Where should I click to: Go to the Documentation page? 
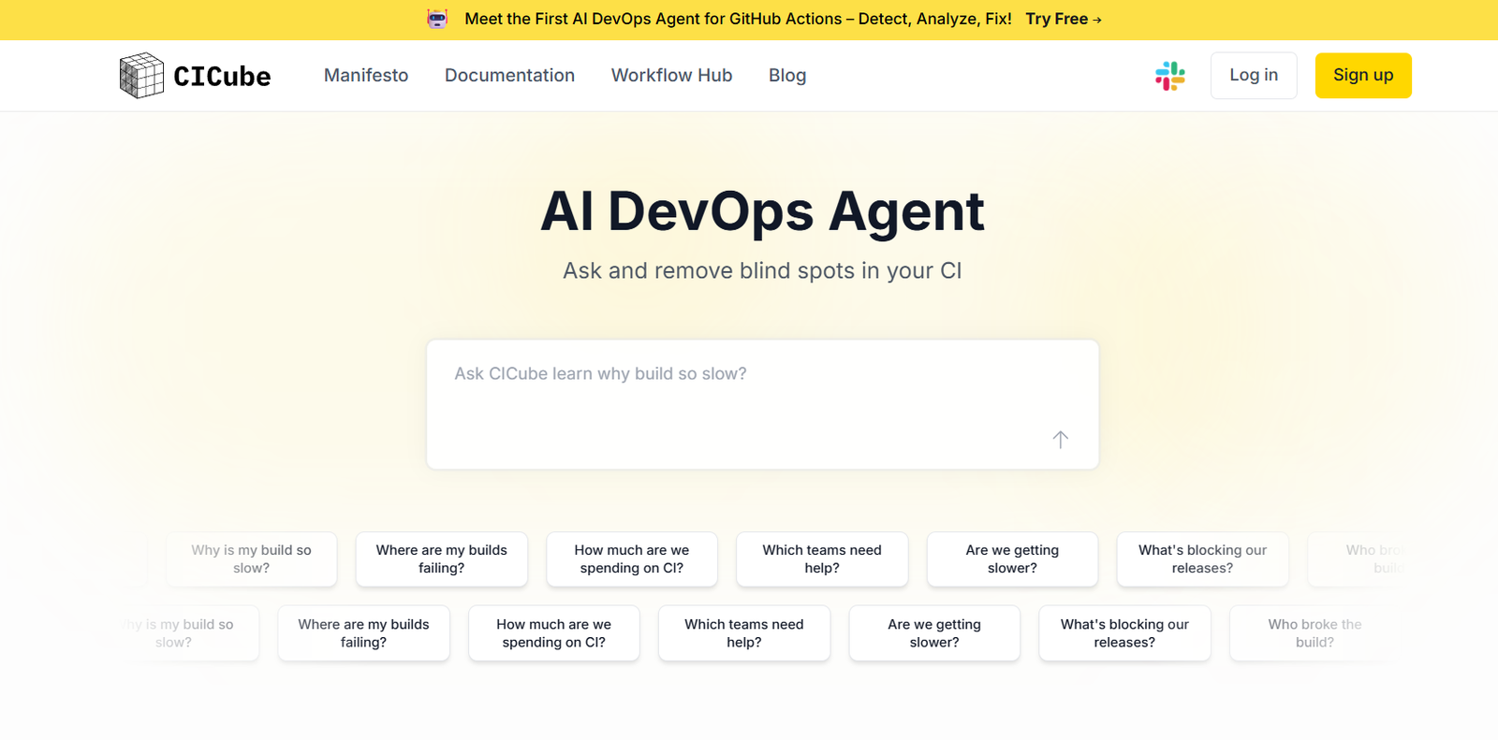tap(509, 76)
